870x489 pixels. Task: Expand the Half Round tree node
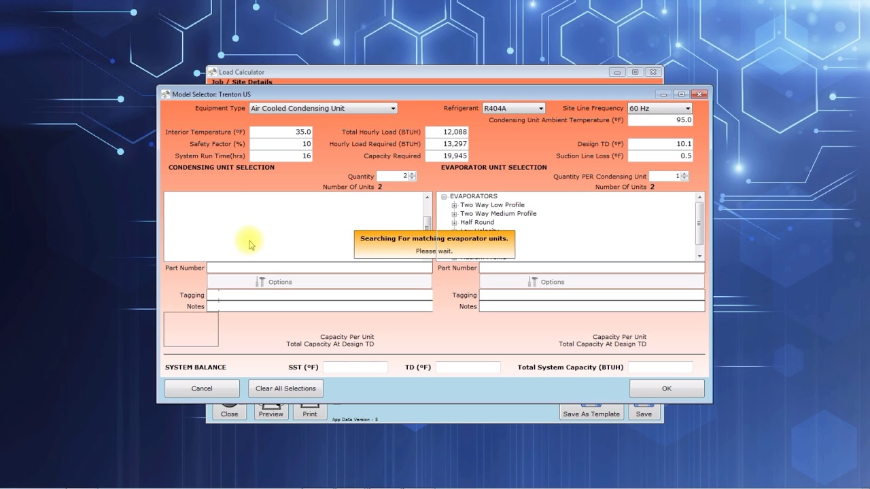[x=454, y=223]
